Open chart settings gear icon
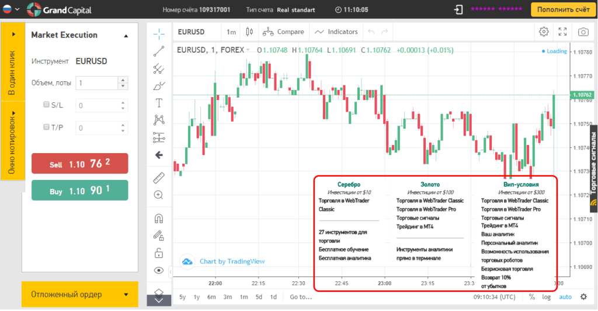The image size is (598, 311). (x=544, y=32)
